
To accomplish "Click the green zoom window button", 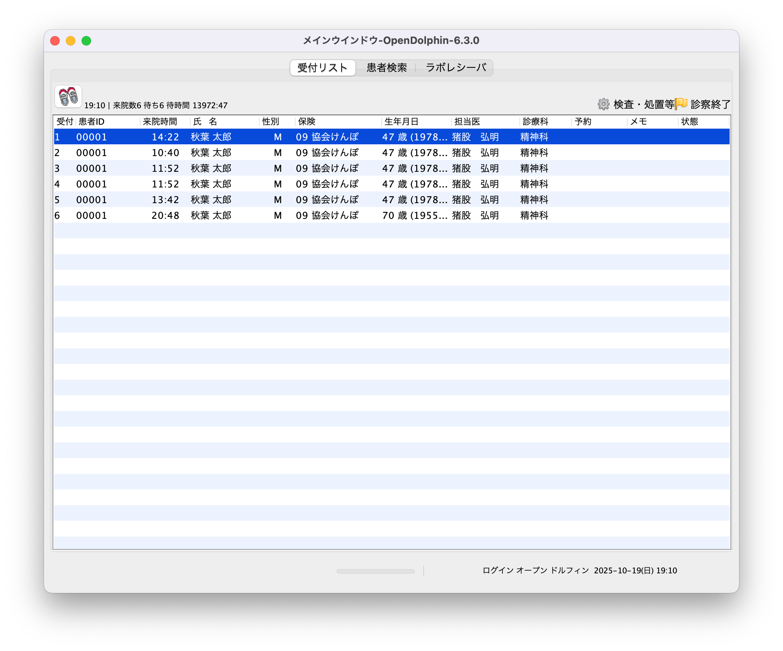I will point(86,41).
